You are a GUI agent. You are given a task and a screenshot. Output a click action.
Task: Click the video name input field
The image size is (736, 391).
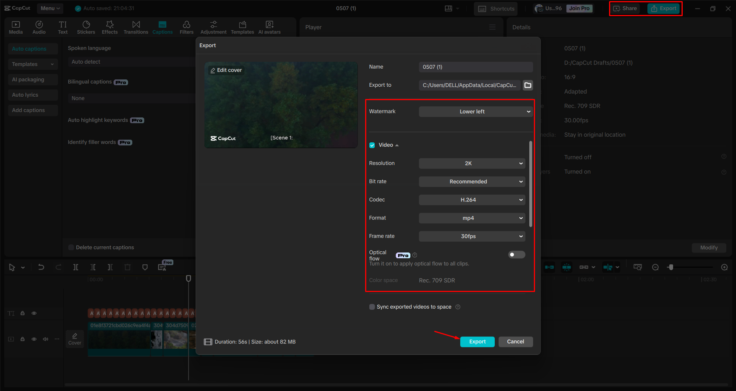(475, 67)
